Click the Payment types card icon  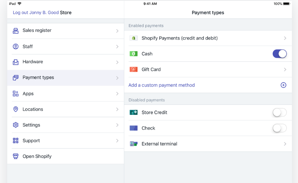click(x=16, y=78)
